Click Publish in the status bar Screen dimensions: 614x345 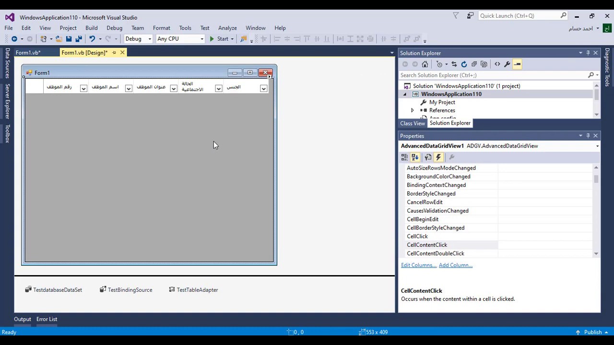(x=593, y=332)
